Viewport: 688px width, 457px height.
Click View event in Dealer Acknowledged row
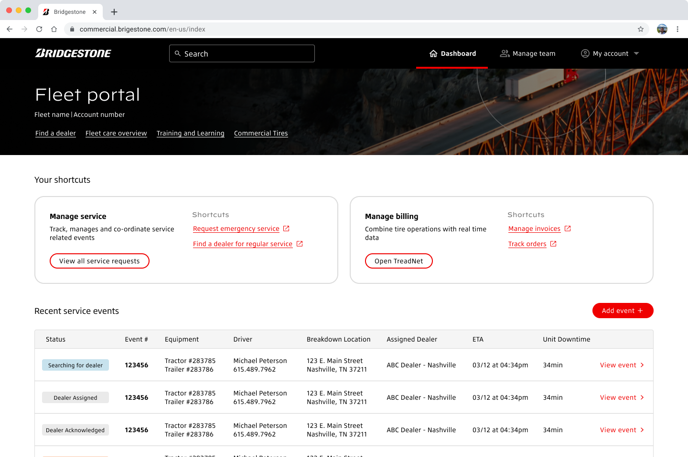[618, 430]
